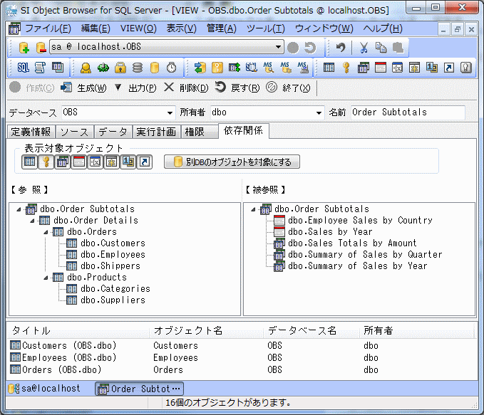
Task: Click the 生成(W) button
Action: (x=83, y=88)
